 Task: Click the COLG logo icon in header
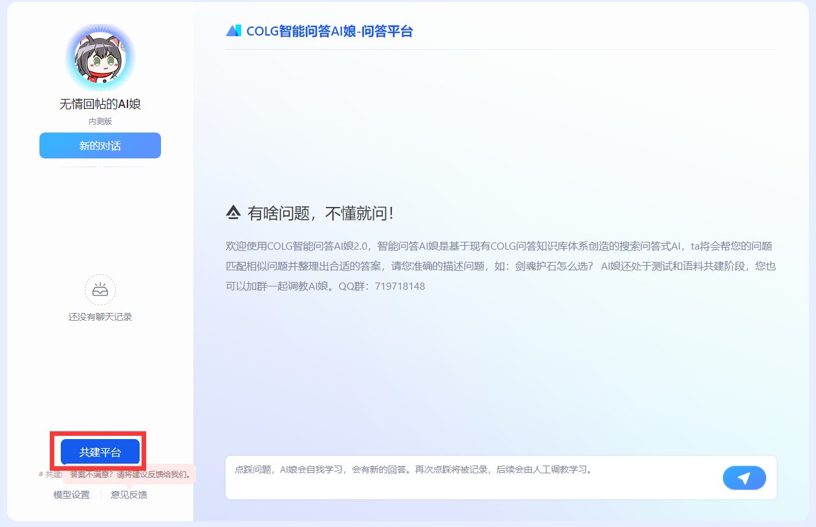[x=233, y=30]
